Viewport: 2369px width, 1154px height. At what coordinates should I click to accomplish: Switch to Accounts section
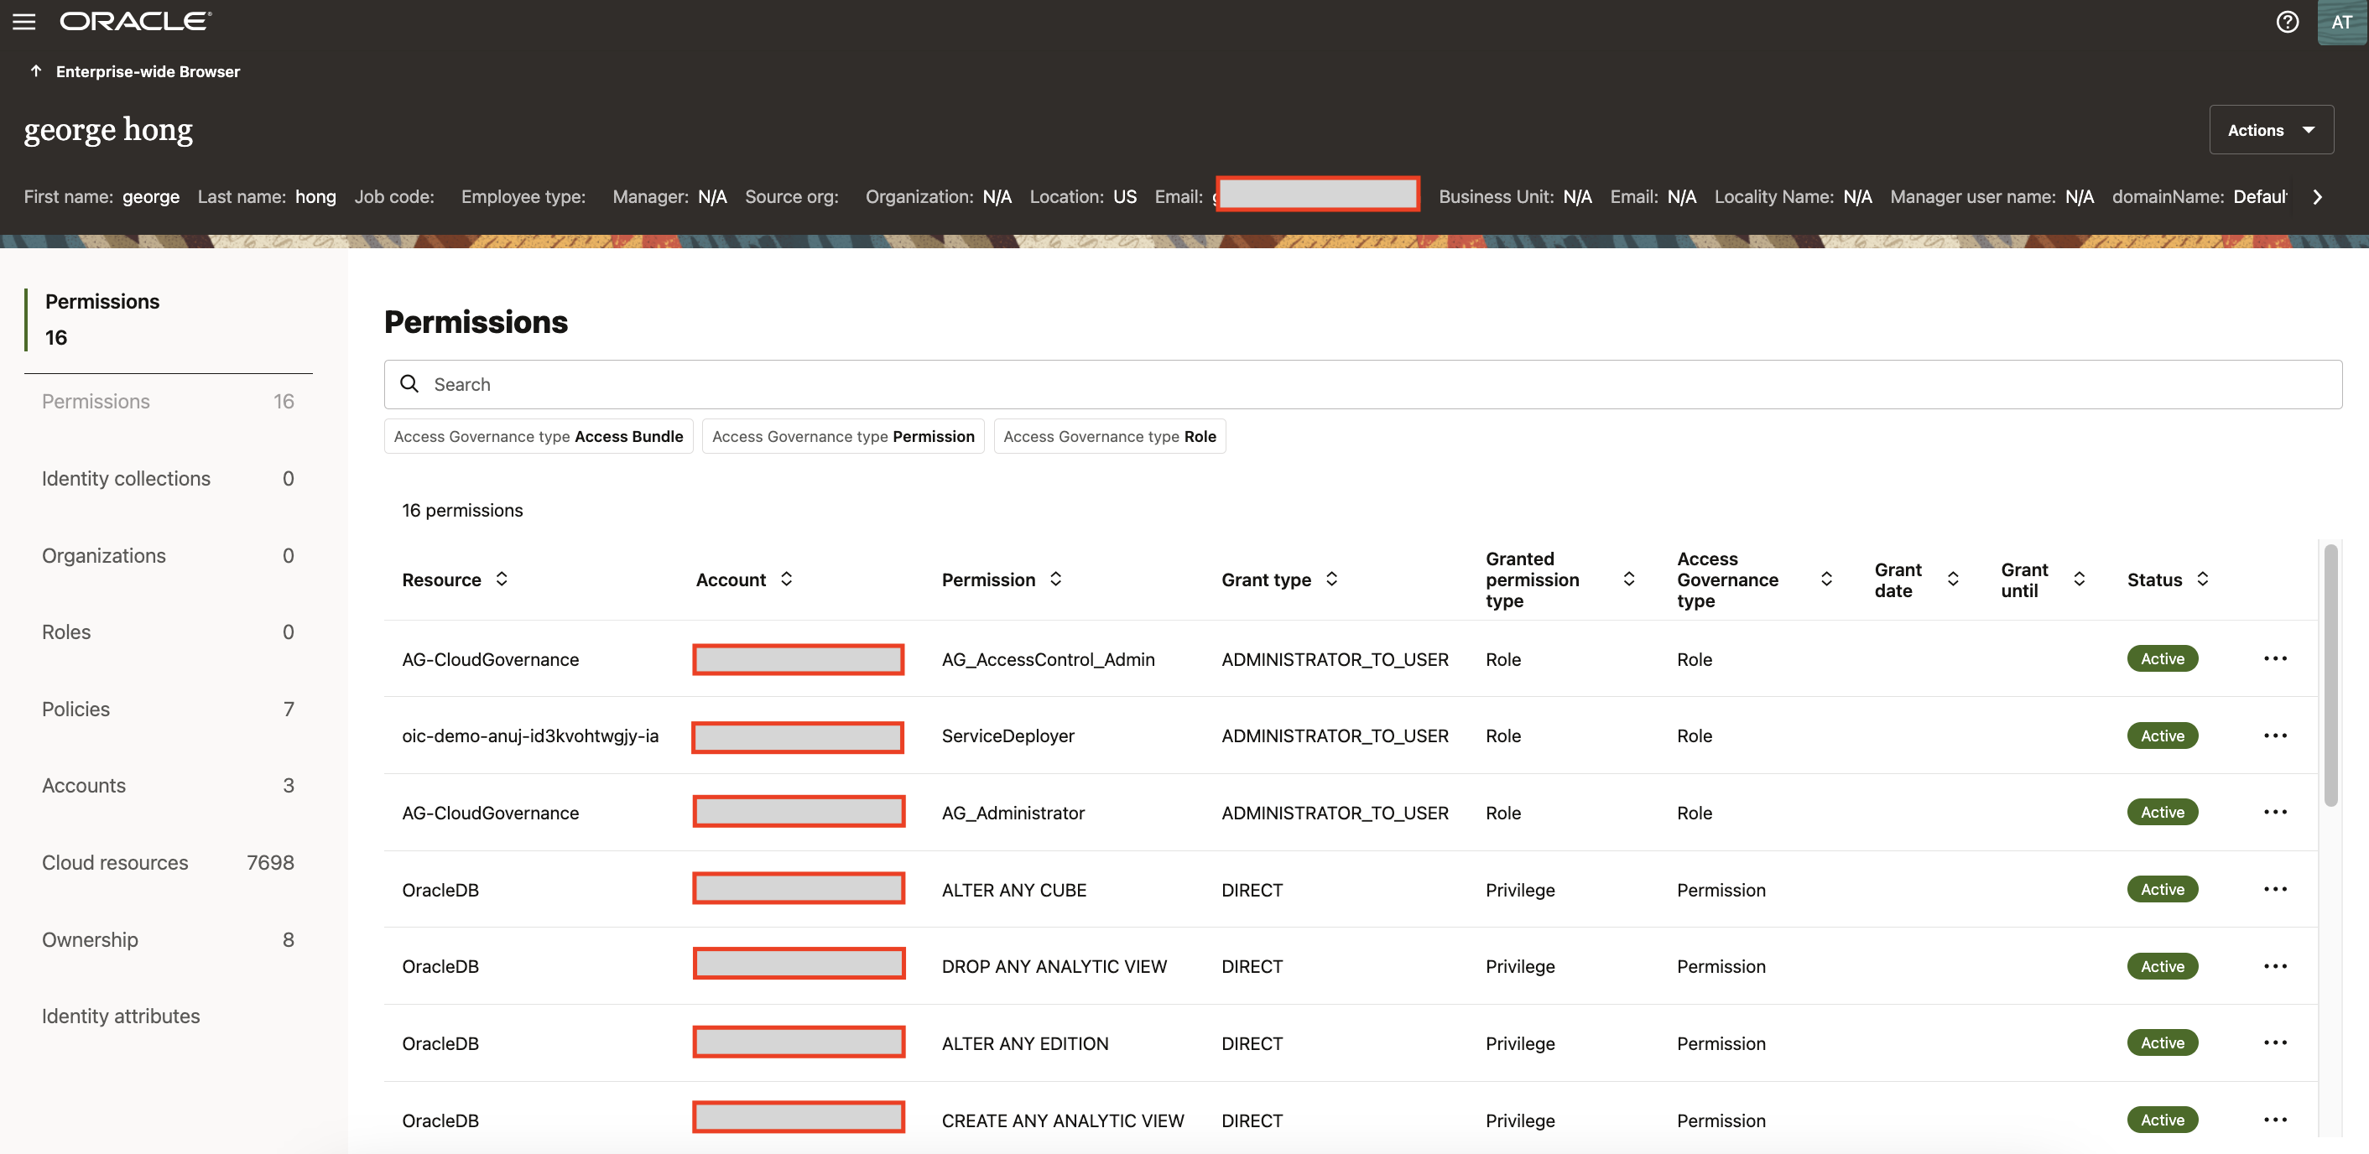(x=84, y=784)
